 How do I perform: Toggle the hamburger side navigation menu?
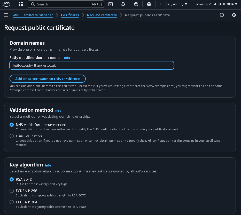coord(6,15)
